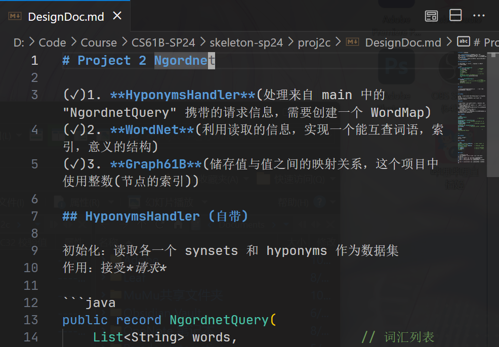Open the proj2c breadcrumb
The height and width of the screenshot is (347, 499).
(x=314, y=42)
